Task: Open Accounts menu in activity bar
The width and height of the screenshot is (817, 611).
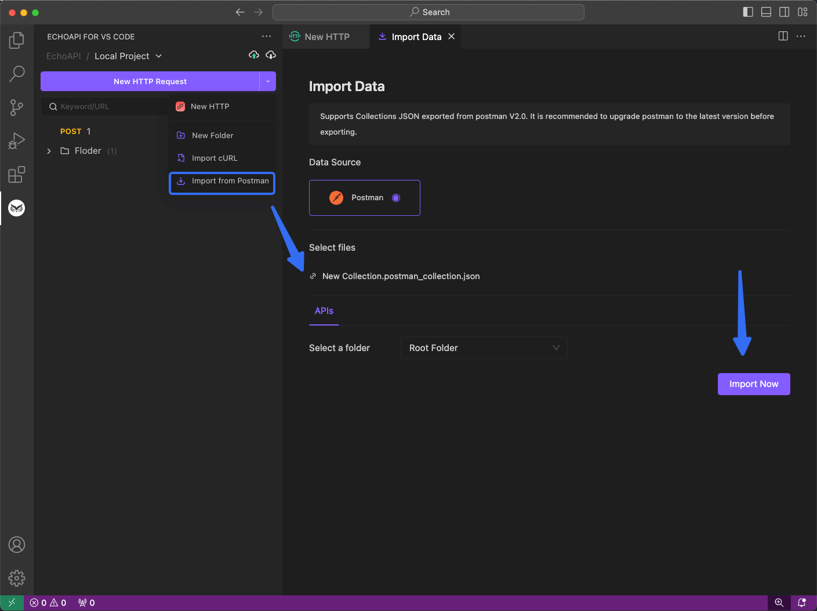Action: (x=17, y=544)
